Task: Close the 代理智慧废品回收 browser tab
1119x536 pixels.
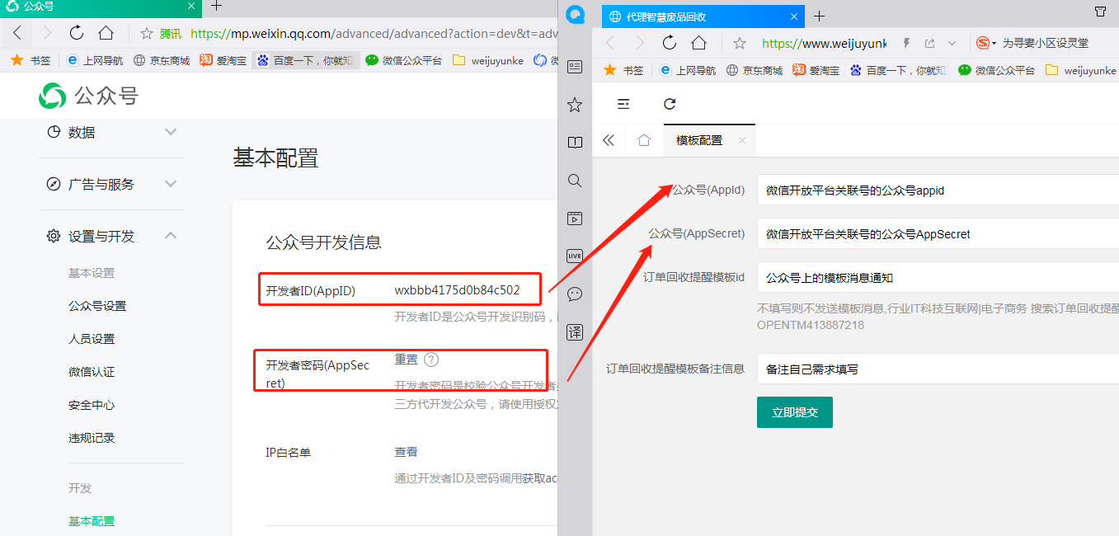Action: coord(795,16)
